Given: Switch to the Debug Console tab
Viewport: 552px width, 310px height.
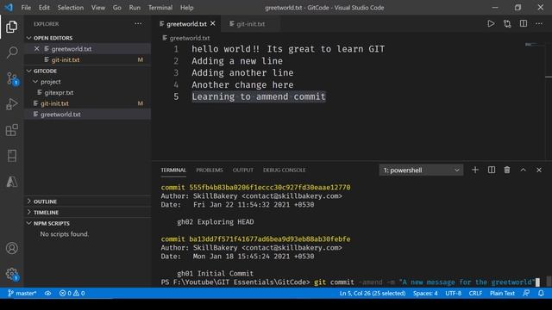Looking at the screenshot, I should pyautogui.click(x=284, y=170).
